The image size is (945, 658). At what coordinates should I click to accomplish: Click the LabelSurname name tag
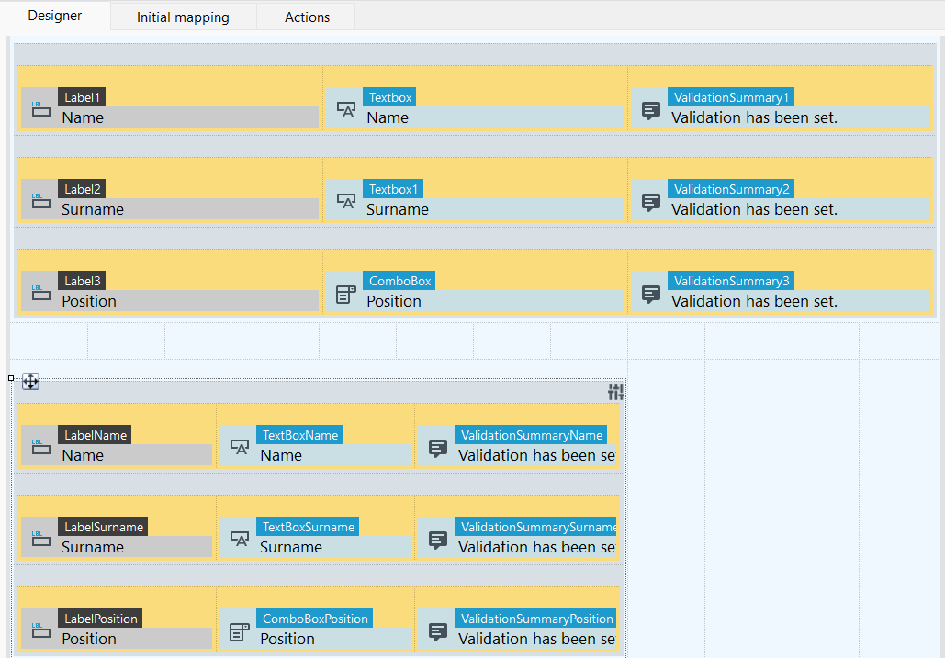coord(103,527)
